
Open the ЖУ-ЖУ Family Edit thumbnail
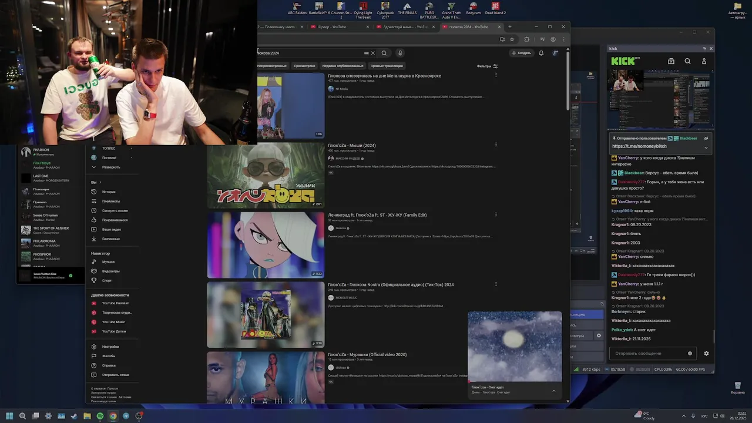point(266,244)
